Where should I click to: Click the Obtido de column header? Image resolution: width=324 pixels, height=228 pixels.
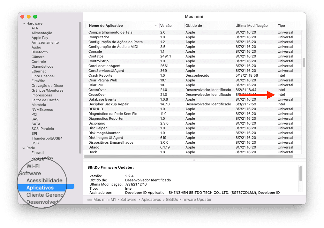pyautogui.click(x=194, y=26)
